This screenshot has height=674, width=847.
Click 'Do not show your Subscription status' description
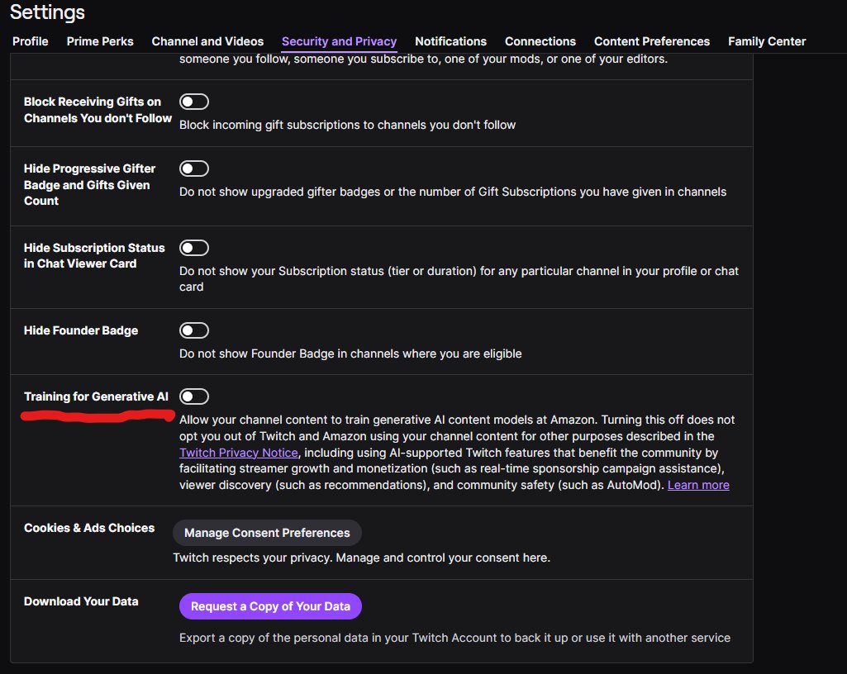(459, 278)
